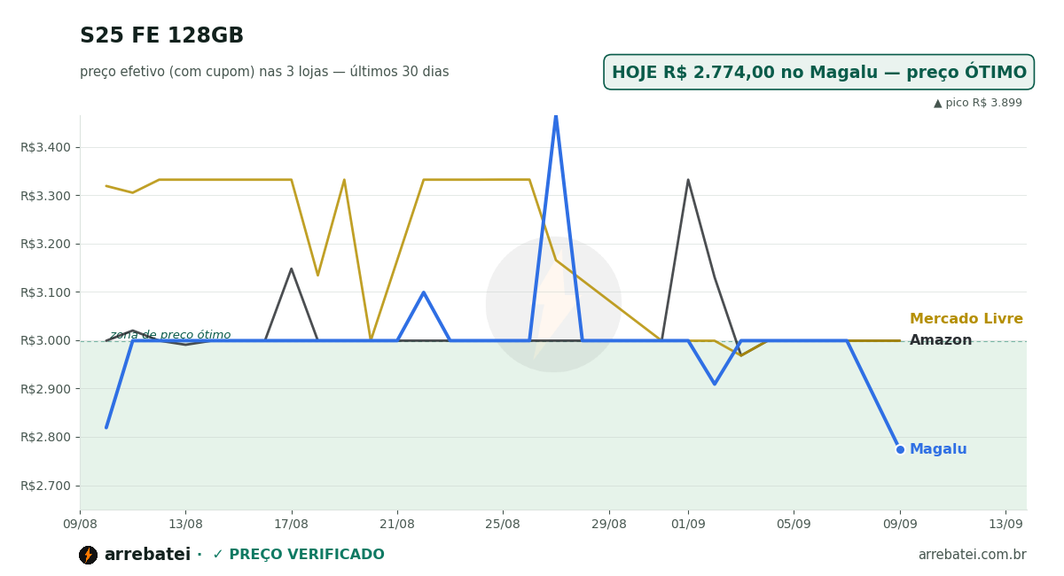1064x576 pixels.
Task: Click the 01/09 x-axis date
Action: [x=688, y=524]
